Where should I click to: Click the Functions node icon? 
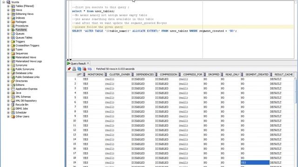click(x=13, y=30)
